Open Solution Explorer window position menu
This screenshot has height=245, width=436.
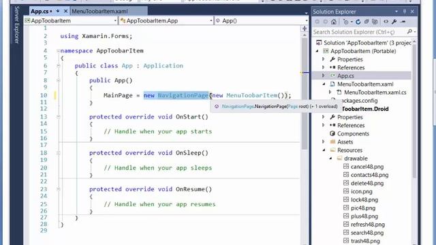click(x=396, y=12)
